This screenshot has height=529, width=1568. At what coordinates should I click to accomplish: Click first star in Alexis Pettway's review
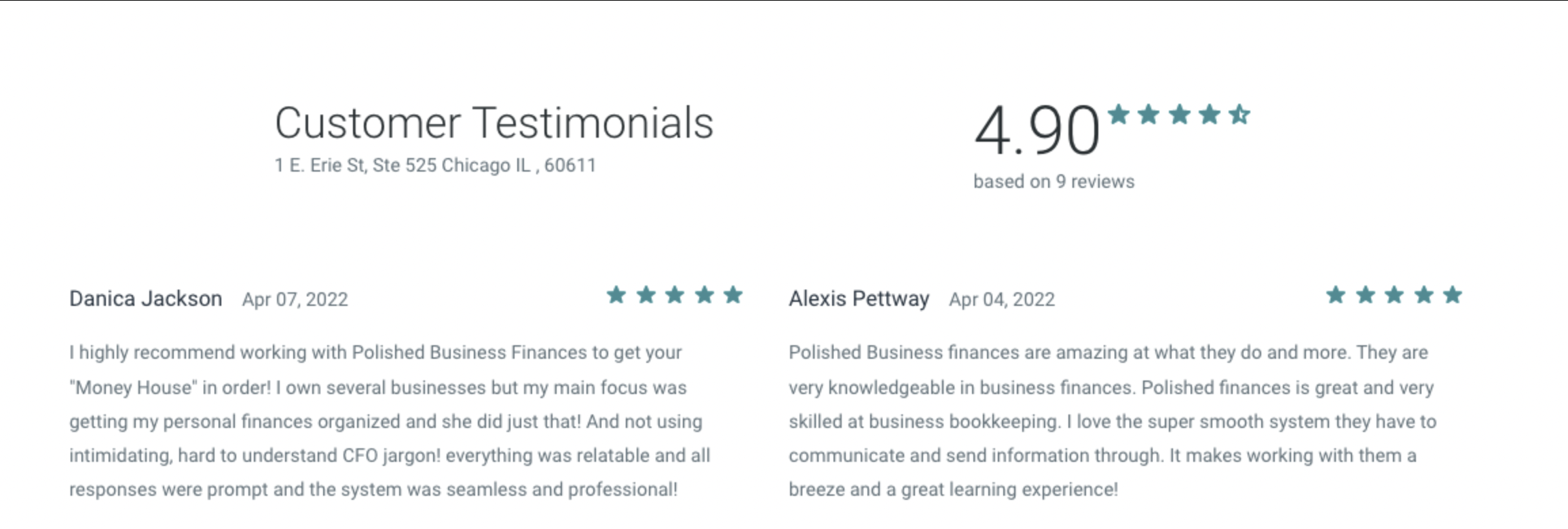(x=1336, y=295)
